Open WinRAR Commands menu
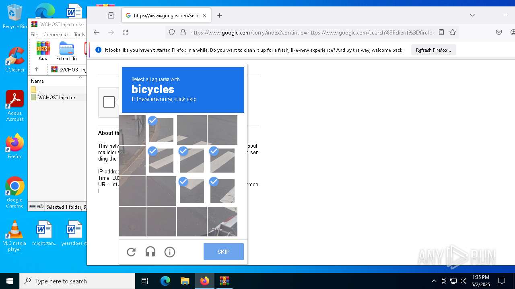The image size is (515, 289). pos(56,35)
